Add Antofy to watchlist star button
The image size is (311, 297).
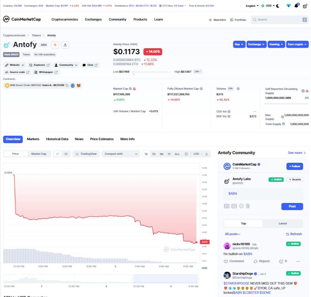click(55, 45)
